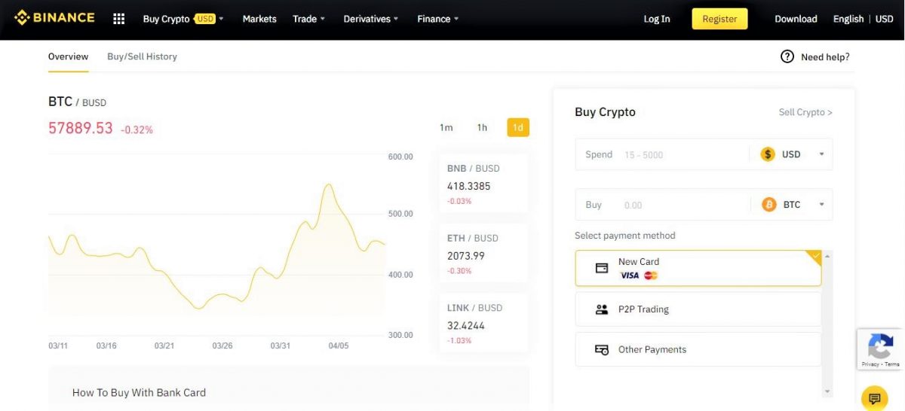Click the Privacy link on reCAPTCHA

[870, 364]
